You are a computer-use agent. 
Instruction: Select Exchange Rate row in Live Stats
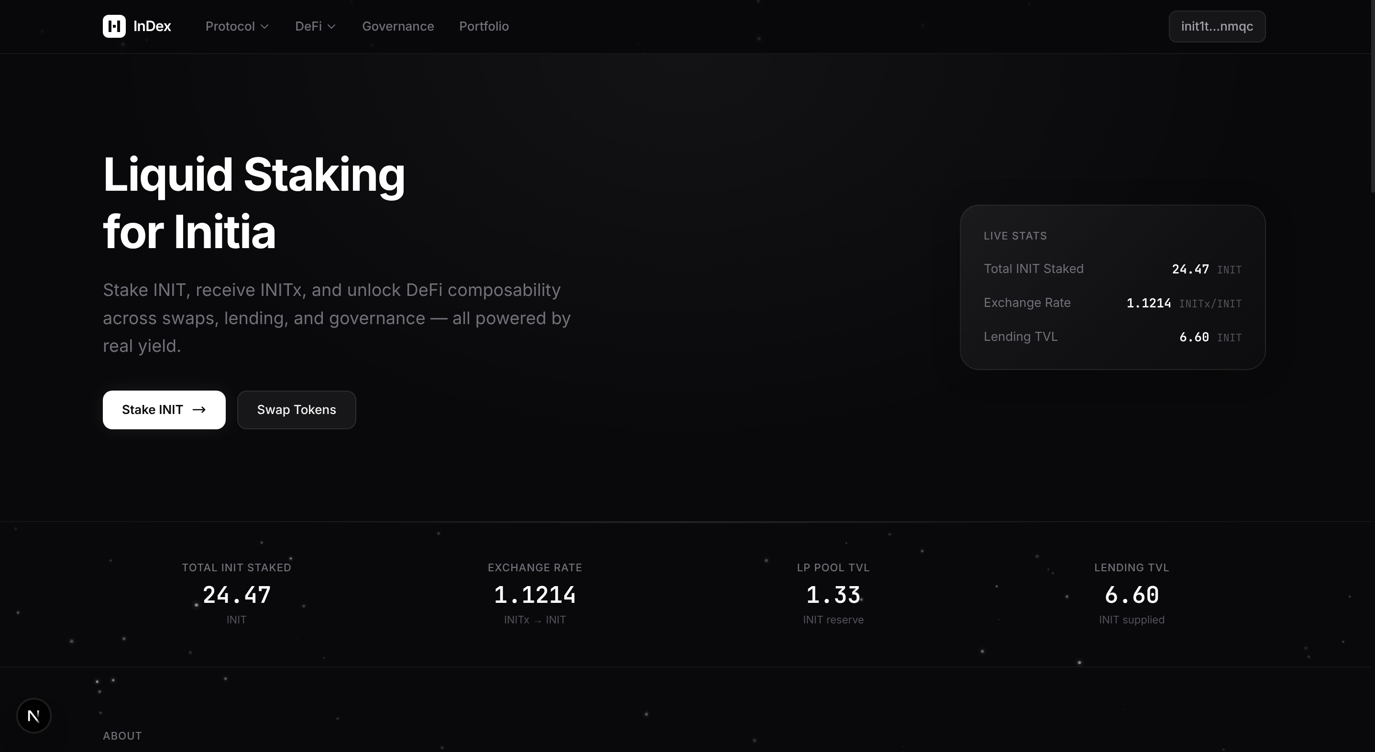point(1112,303)
